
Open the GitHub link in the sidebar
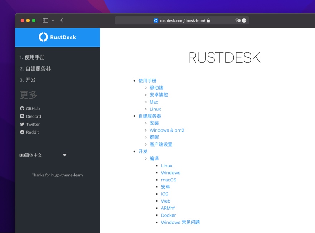coord(30,108)
